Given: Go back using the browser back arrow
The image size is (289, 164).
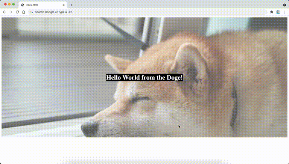Looking at the screenshot, I should point(5,12).
